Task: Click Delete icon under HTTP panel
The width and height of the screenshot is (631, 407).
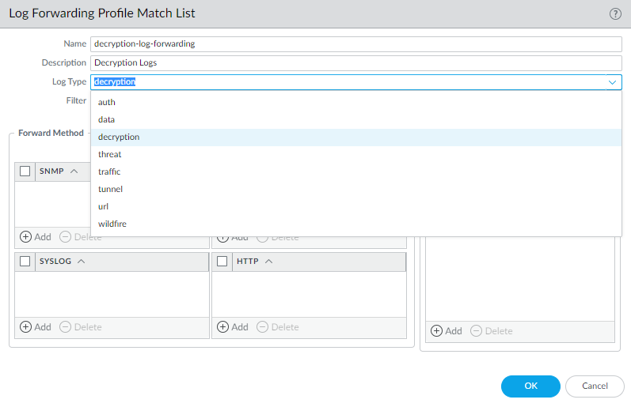Action: (263, 327)
